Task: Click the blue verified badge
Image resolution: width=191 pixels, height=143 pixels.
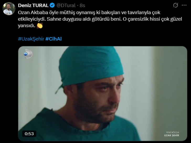Action: pos(52,6)
